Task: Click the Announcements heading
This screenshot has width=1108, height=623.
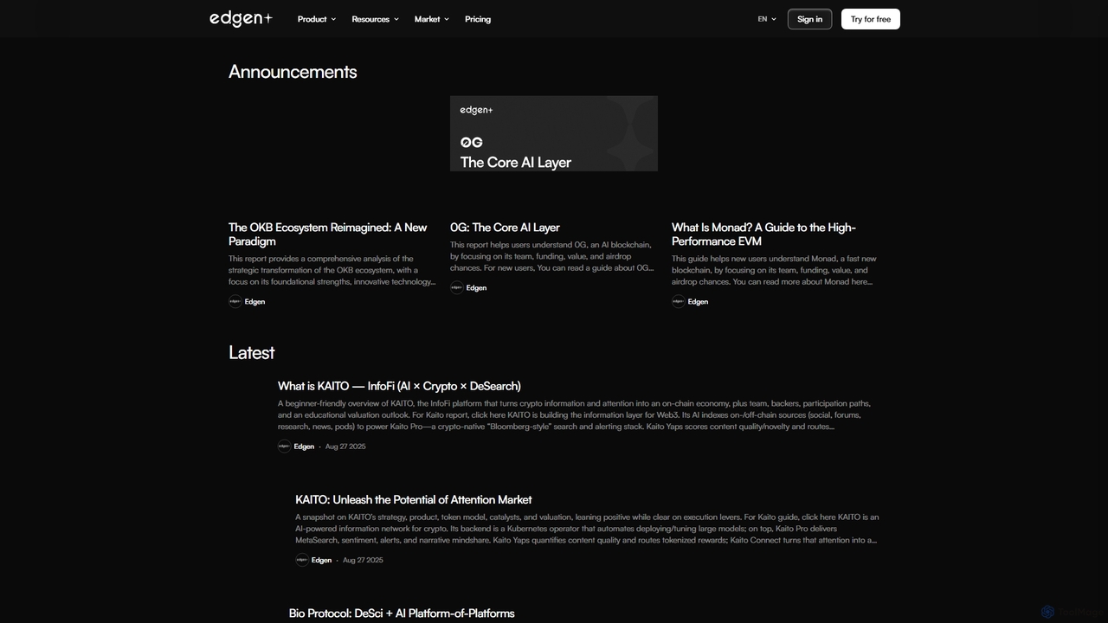Action: [293, 72]
